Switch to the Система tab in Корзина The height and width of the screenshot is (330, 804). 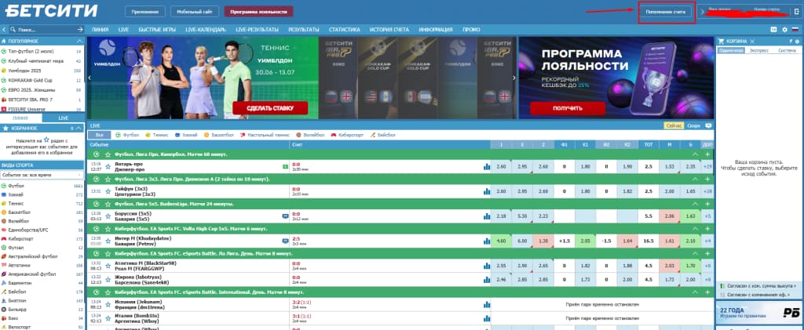click(787, 51)
